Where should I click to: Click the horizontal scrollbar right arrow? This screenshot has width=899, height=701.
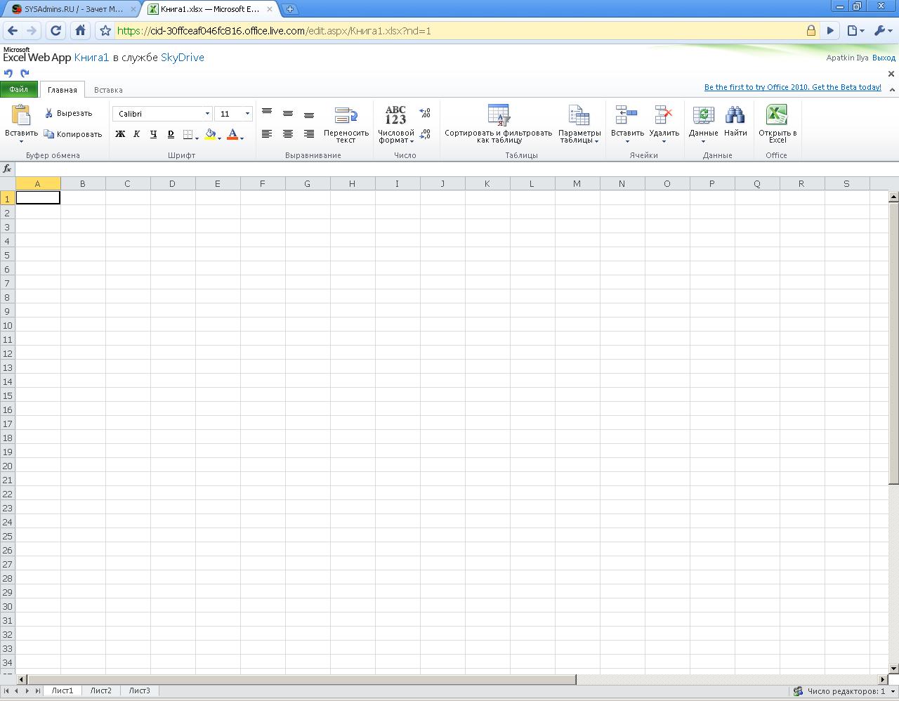click(x=883, y=679)
